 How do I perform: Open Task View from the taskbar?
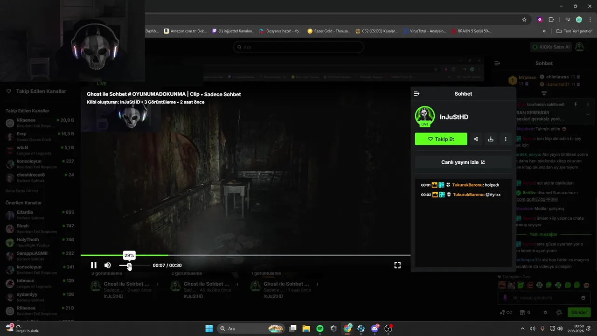(293, 329)
